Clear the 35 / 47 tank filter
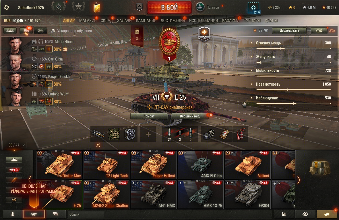The width and height of the screenshot is (339, 220). [24, 145]
